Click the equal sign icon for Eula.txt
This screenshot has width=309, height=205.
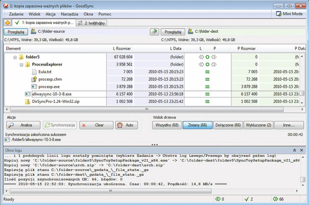coord(207,72)
